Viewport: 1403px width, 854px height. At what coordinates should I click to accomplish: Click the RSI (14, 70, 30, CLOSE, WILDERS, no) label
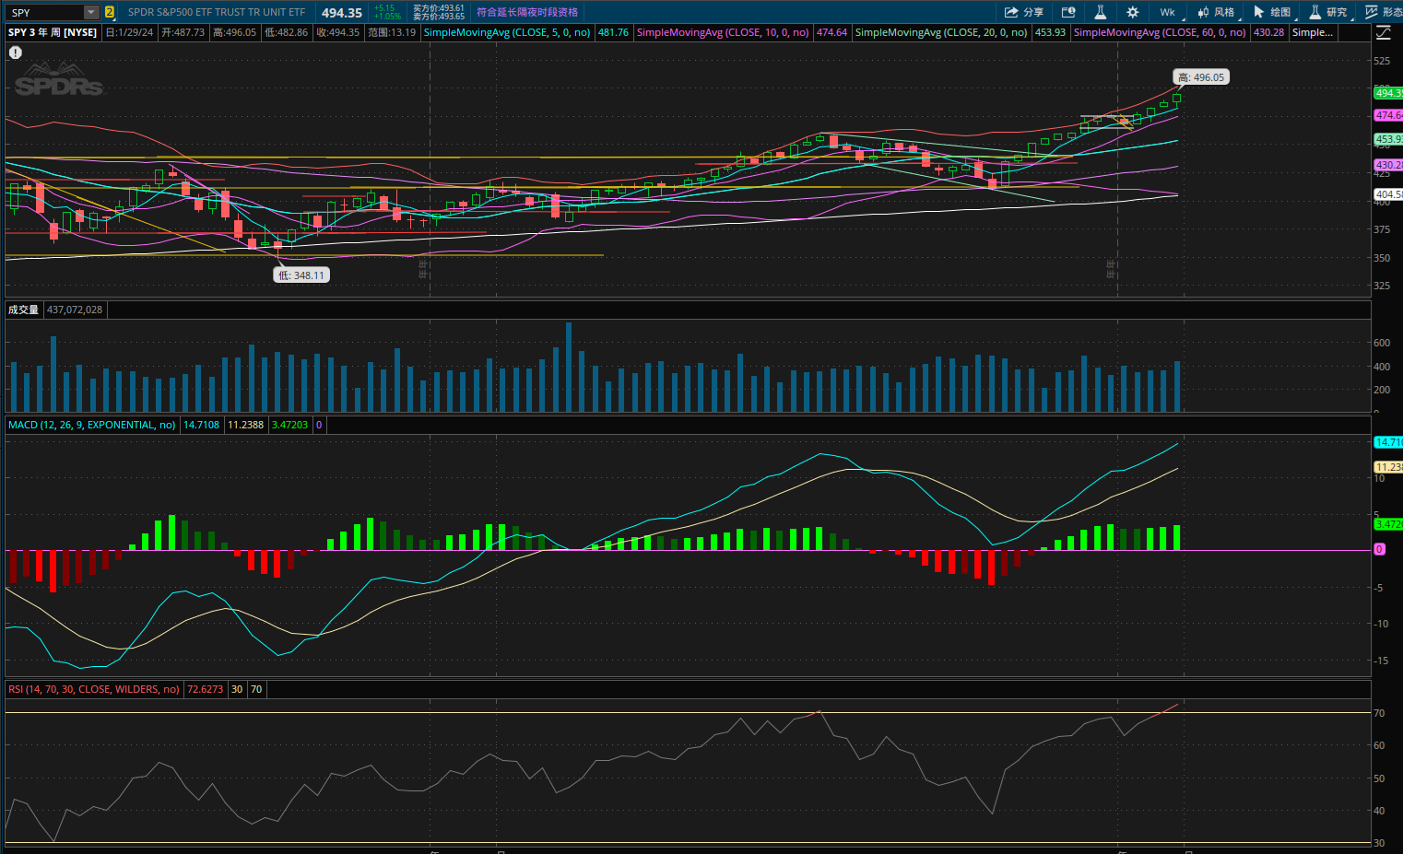(93, 689)
